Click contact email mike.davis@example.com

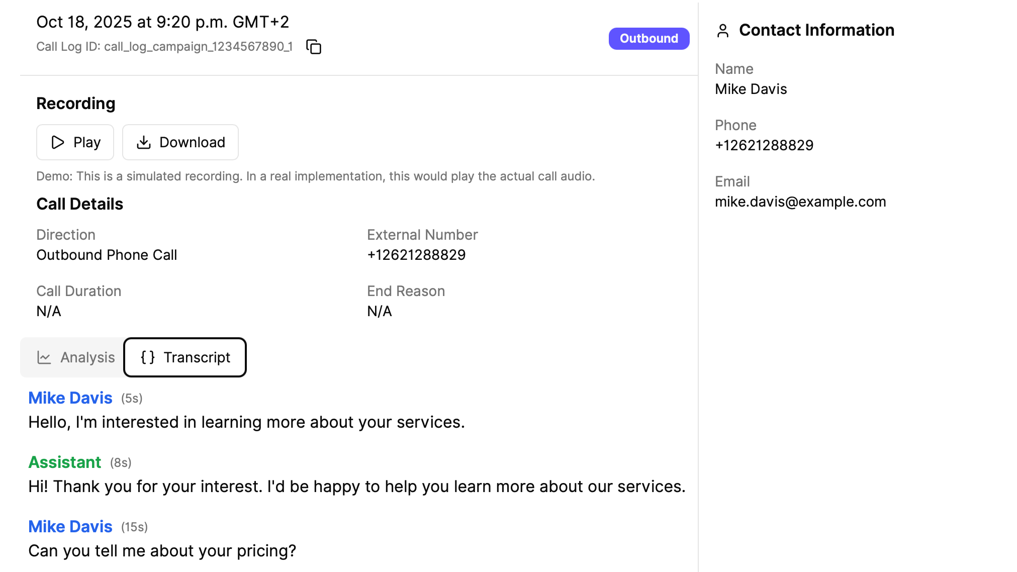click(x=800, y=202)
